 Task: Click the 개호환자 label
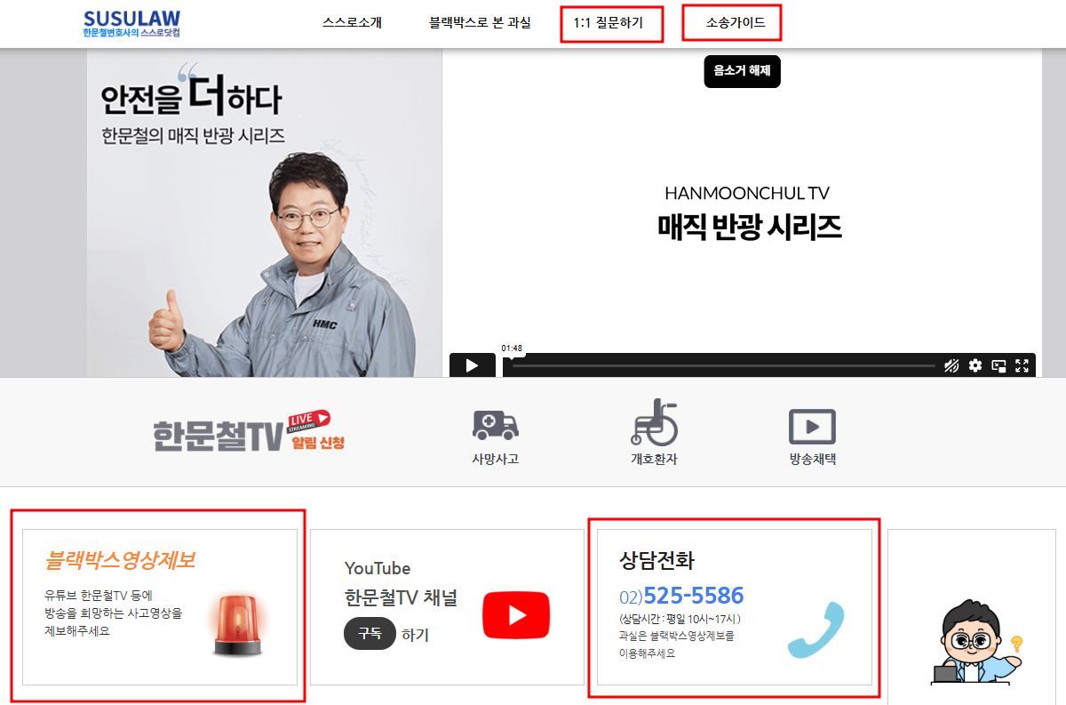point(654,460)
